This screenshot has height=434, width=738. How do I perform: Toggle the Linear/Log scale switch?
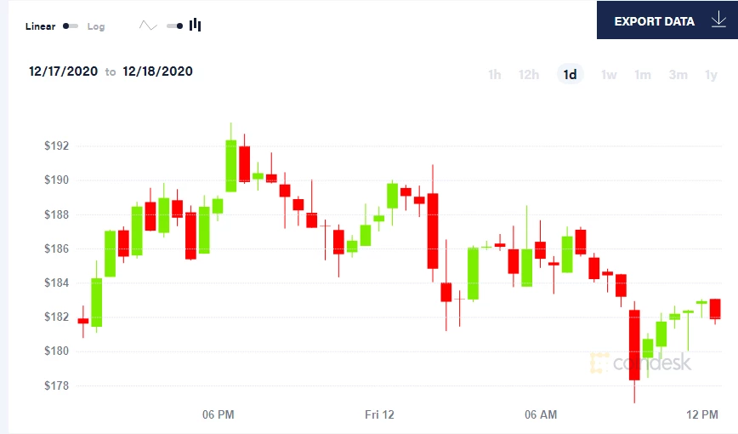tap(71, 26)
